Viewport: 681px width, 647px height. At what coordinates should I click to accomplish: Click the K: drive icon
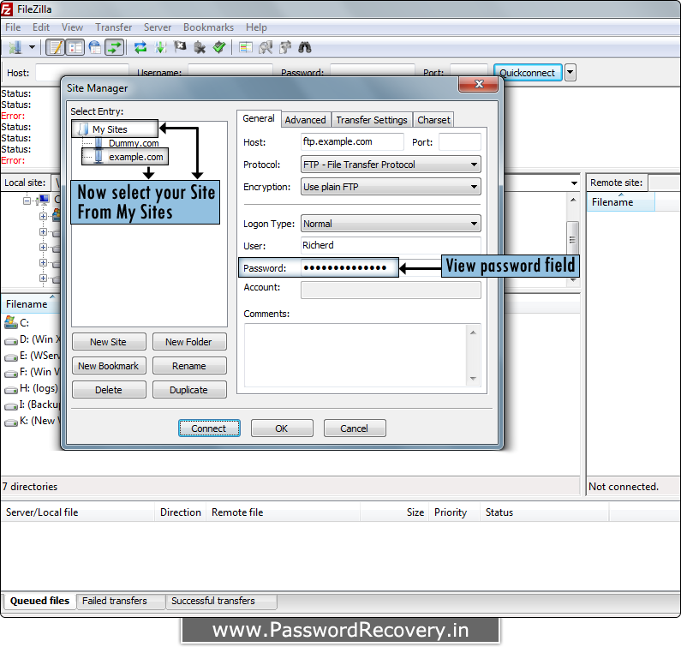click(x=11, y=422)
